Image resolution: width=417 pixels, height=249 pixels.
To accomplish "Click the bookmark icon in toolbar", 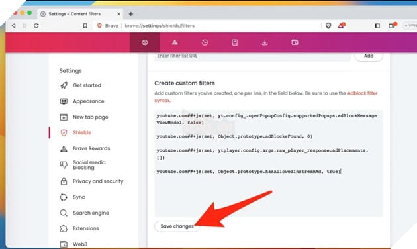I will [x=85, y=26].
